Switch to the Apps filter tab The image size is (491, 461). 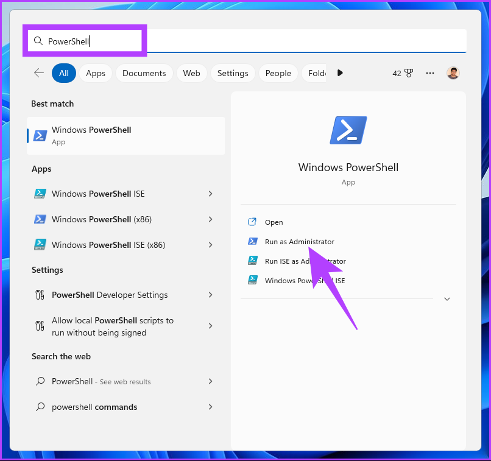coord(96,73)
